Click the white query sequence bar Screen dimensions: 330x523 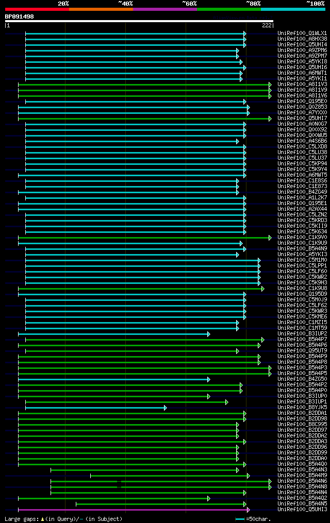(x=139, y=21)
